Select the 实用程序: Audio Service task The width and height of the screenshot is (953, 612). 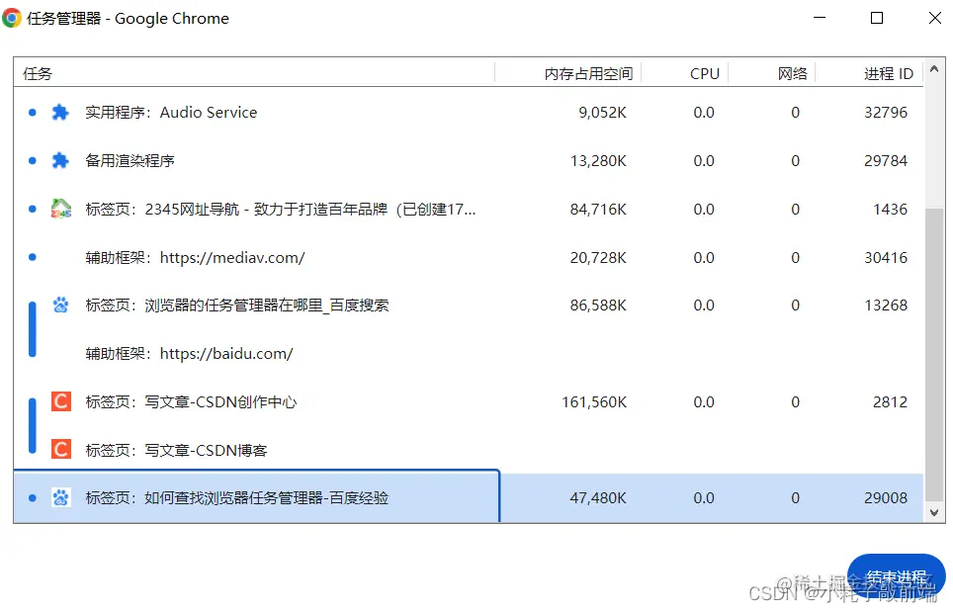(x=468, y=113)
